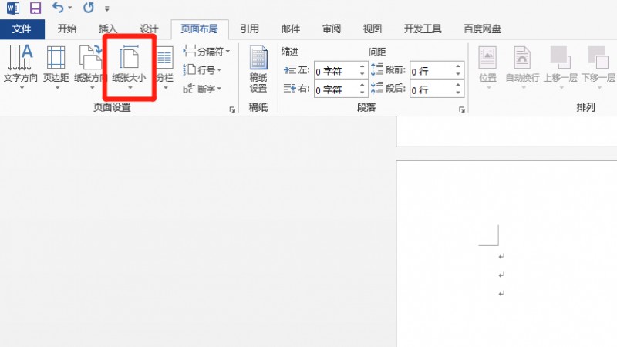The image size is (617, 347).
Task: Open the 分栏 columns tool
Action: (x=165, y=67)
